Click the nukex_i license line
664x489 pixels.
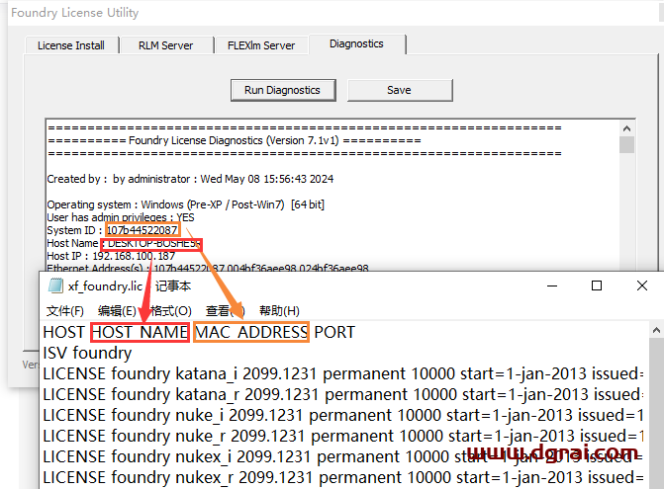343,456
